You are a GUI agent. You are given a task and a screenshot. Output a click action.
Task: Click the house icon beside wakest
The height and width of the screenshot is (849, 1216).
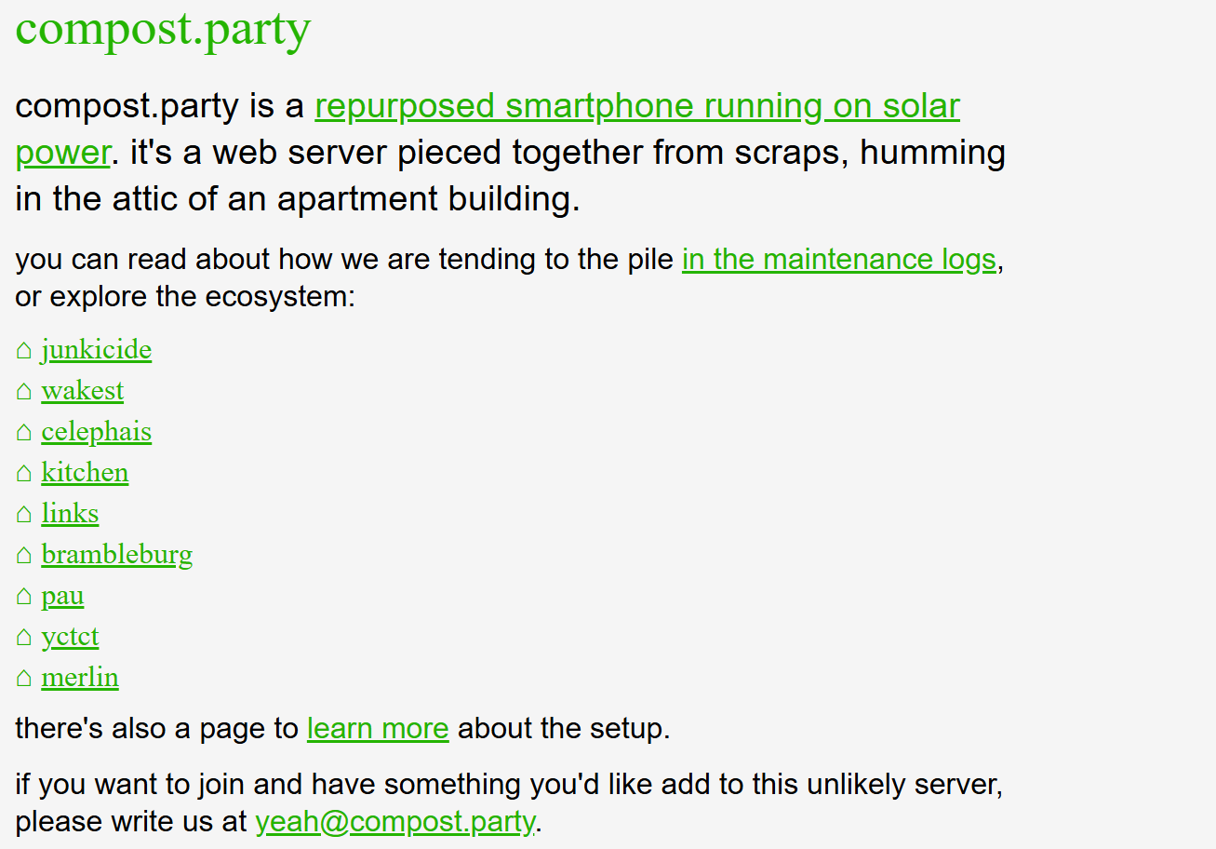[24, 392]
